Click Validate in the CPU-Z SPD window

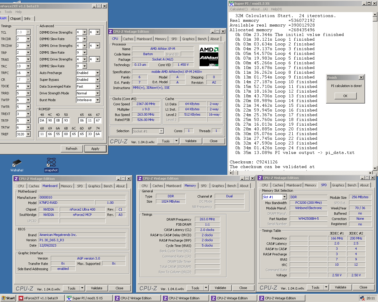pos(340,287)
